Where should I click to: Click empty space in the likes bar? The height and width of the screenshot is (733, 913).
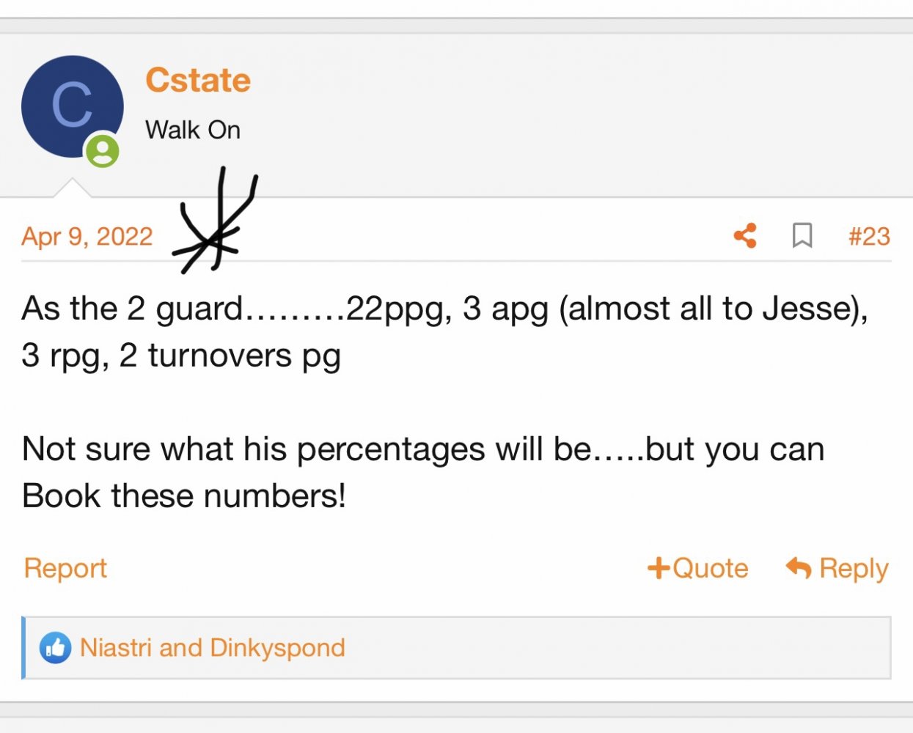pyautogui.click(x=616, y=648)
